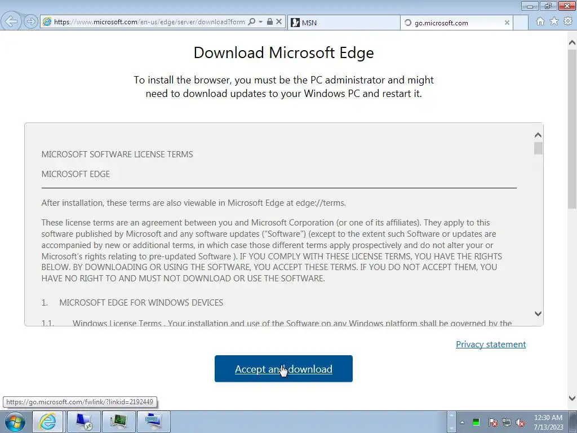Open the Action Center flag icon
The image size is (577, 433).
tap(492, 422)
